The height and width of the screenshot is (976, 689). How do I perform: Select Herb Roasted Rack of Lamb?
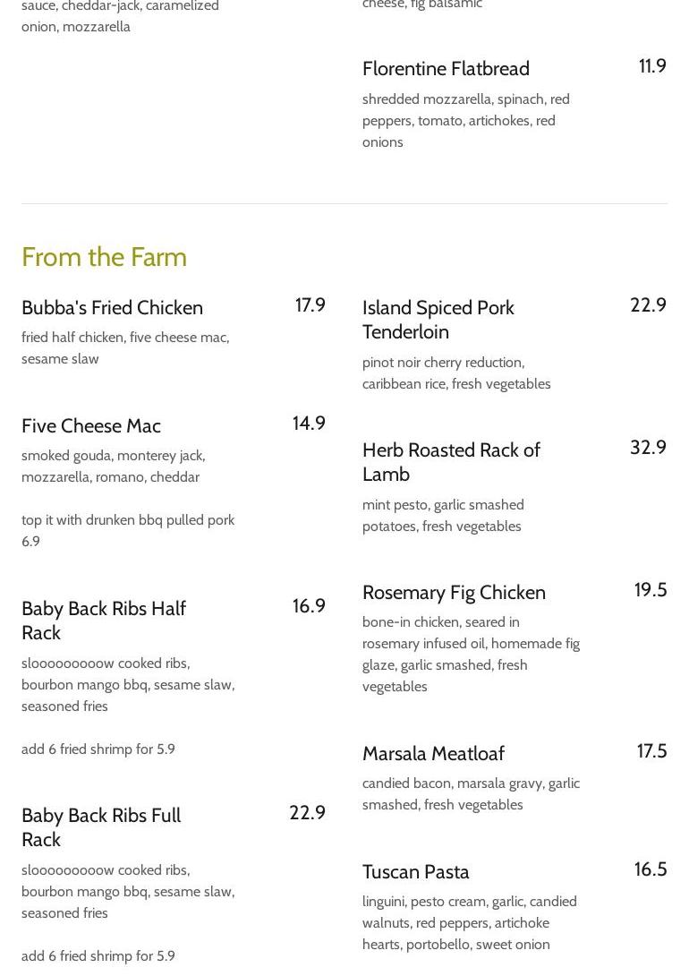[x=451, y=462]
